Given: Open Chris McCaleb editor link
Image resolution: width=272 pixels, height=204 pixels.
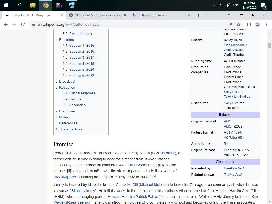Looking at the screenshot, I should point(235,50).
